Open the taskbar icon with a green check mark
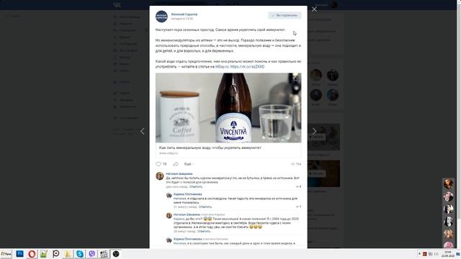This screenshot has width=461, height=259. pos(44,254)
